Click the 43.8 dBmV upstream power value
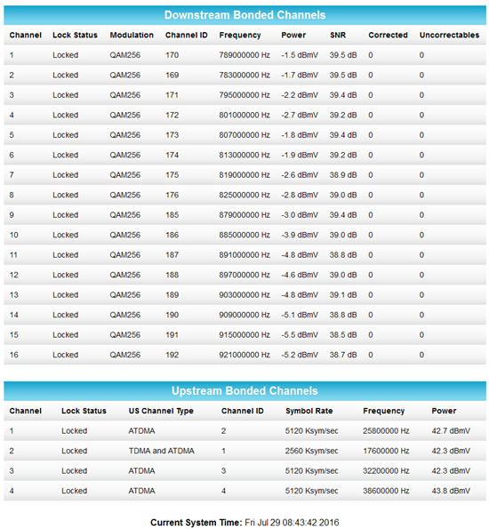This screenshot has height=529, width=489. tap(451, 491)
